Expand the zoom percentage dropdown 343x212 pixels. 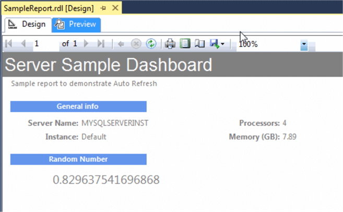[x=304, y=45]
